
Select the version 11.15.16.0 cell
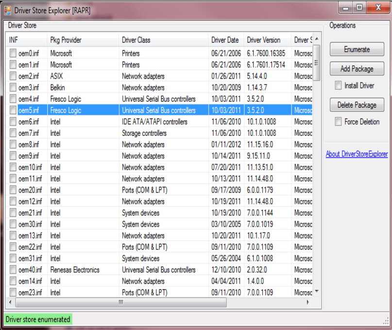point(260,145)
